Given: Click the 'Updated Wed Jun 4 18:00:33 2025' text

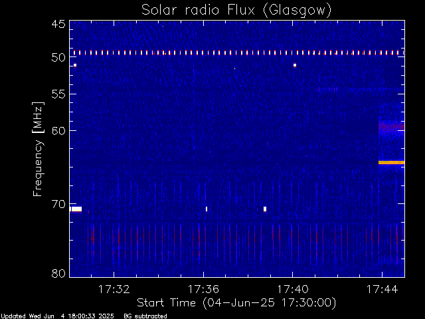Looking at the screenshot, I should (x=57, y=316).
